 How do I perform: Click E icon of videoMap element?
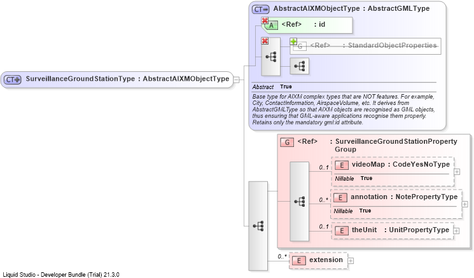click(x=342, y=165)
